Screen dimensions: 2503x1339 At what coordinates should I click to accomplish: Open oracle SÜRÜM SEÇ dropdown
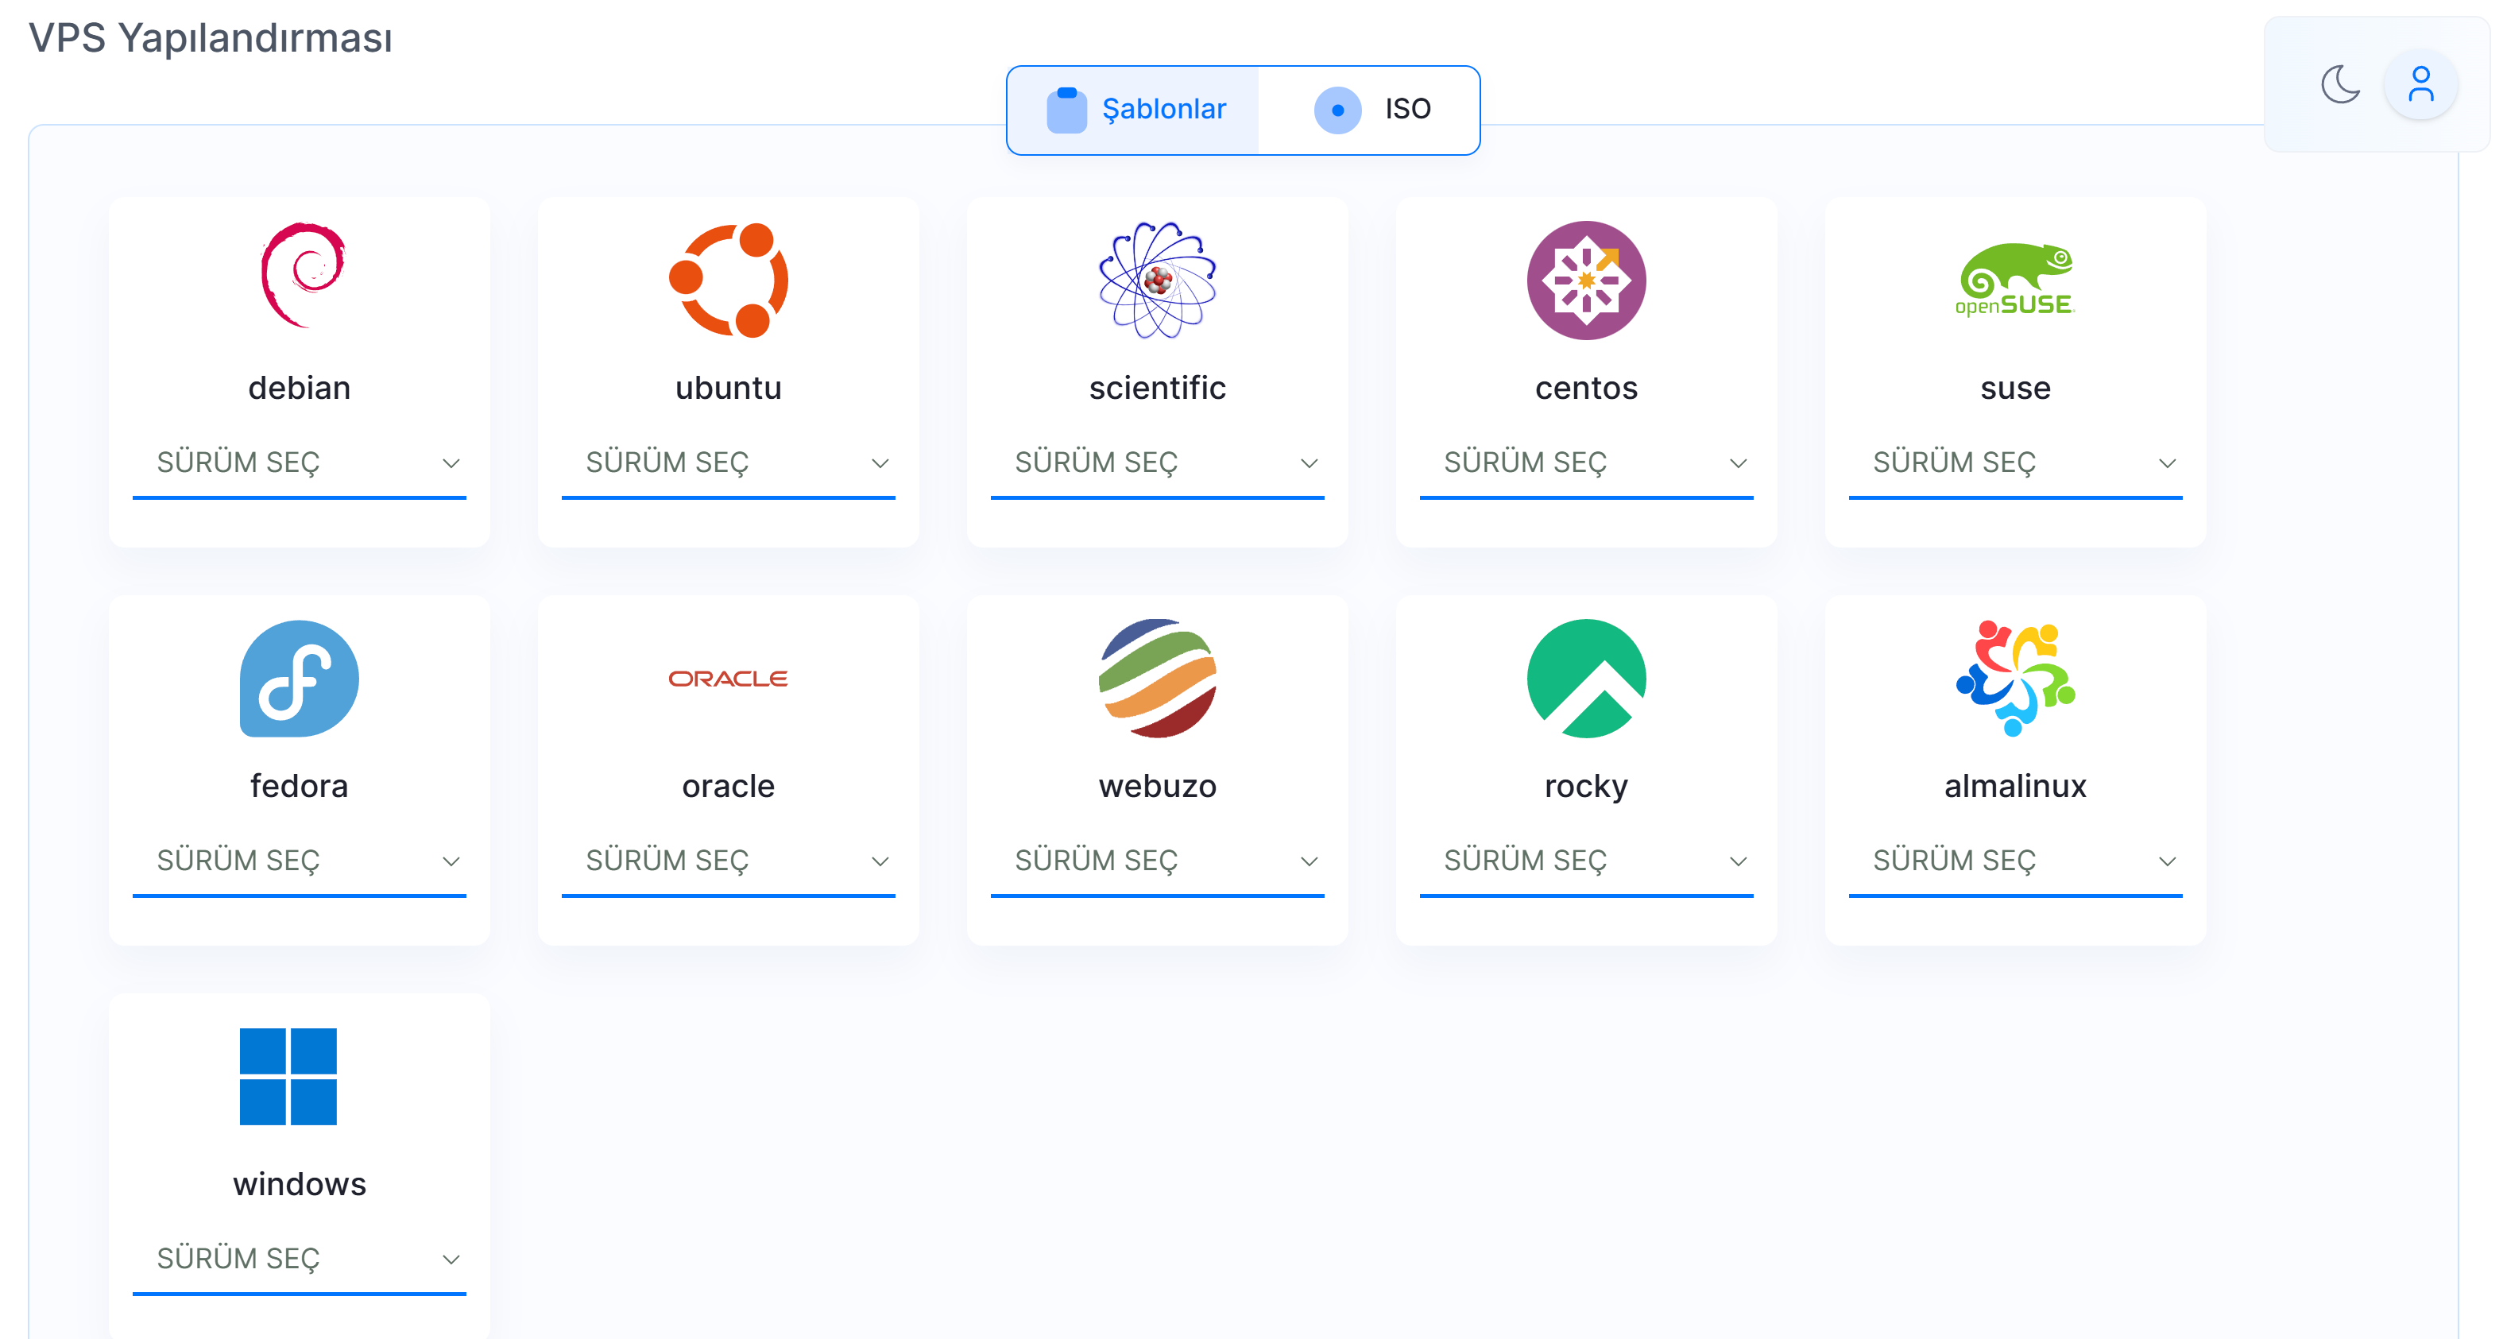point(728,862)
